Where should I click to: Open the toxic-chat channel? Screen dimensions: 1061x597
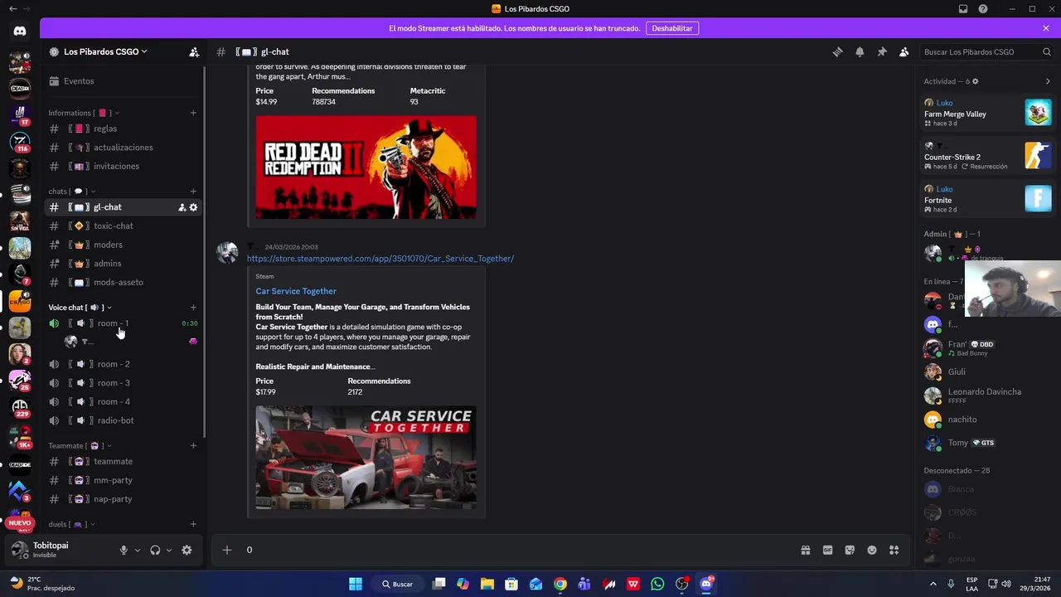[x=123, y=226]
